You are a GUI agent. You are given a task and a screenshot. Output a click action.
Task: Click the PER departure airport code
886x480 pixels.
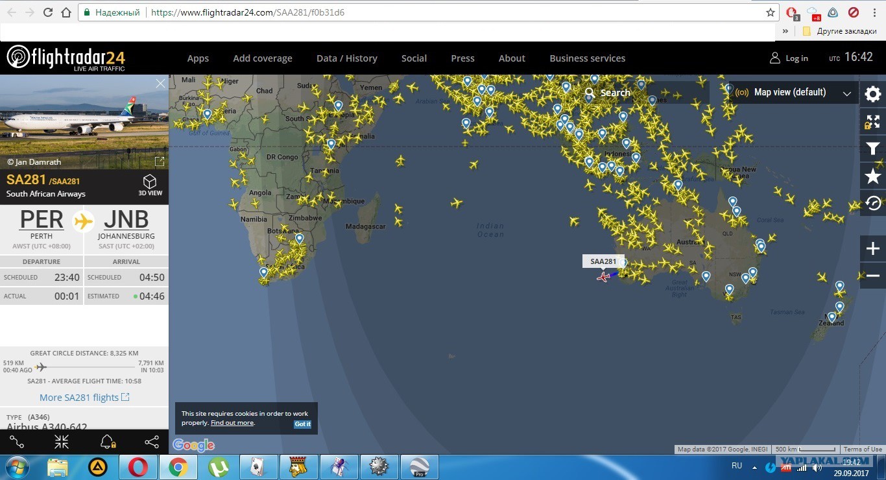point(42,220)
